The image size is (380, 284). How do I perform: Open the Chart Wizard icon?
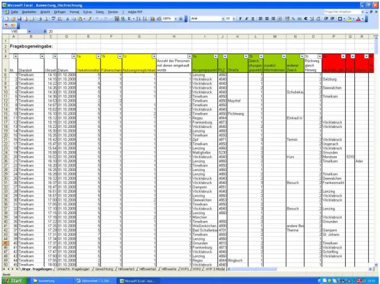click(x=153, y=19)
